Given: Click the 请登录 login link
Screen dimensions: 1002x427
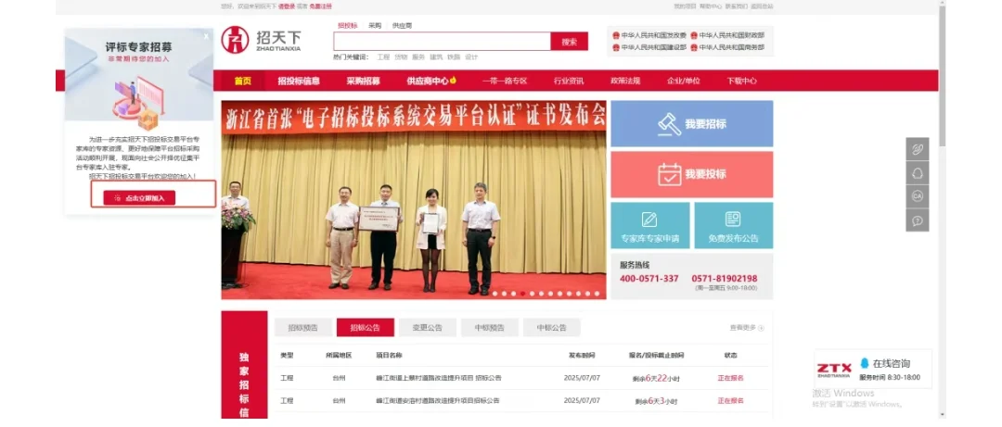Looking at the screenshot, I should click(287, 6).
